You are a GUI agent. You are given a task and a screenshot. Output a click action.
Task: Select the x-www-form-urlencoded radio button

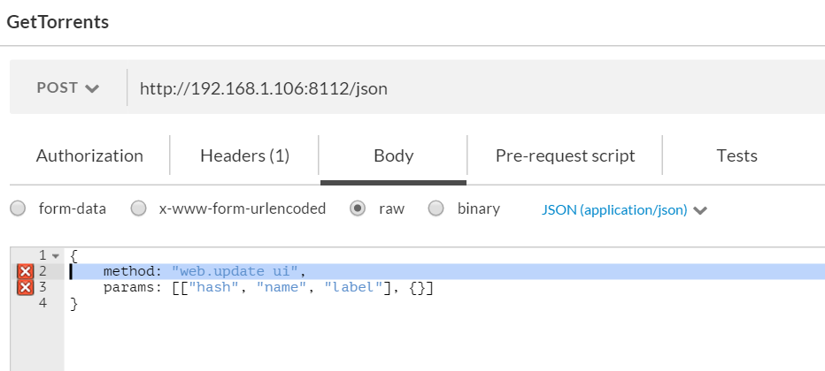click(x=138, y=208)
